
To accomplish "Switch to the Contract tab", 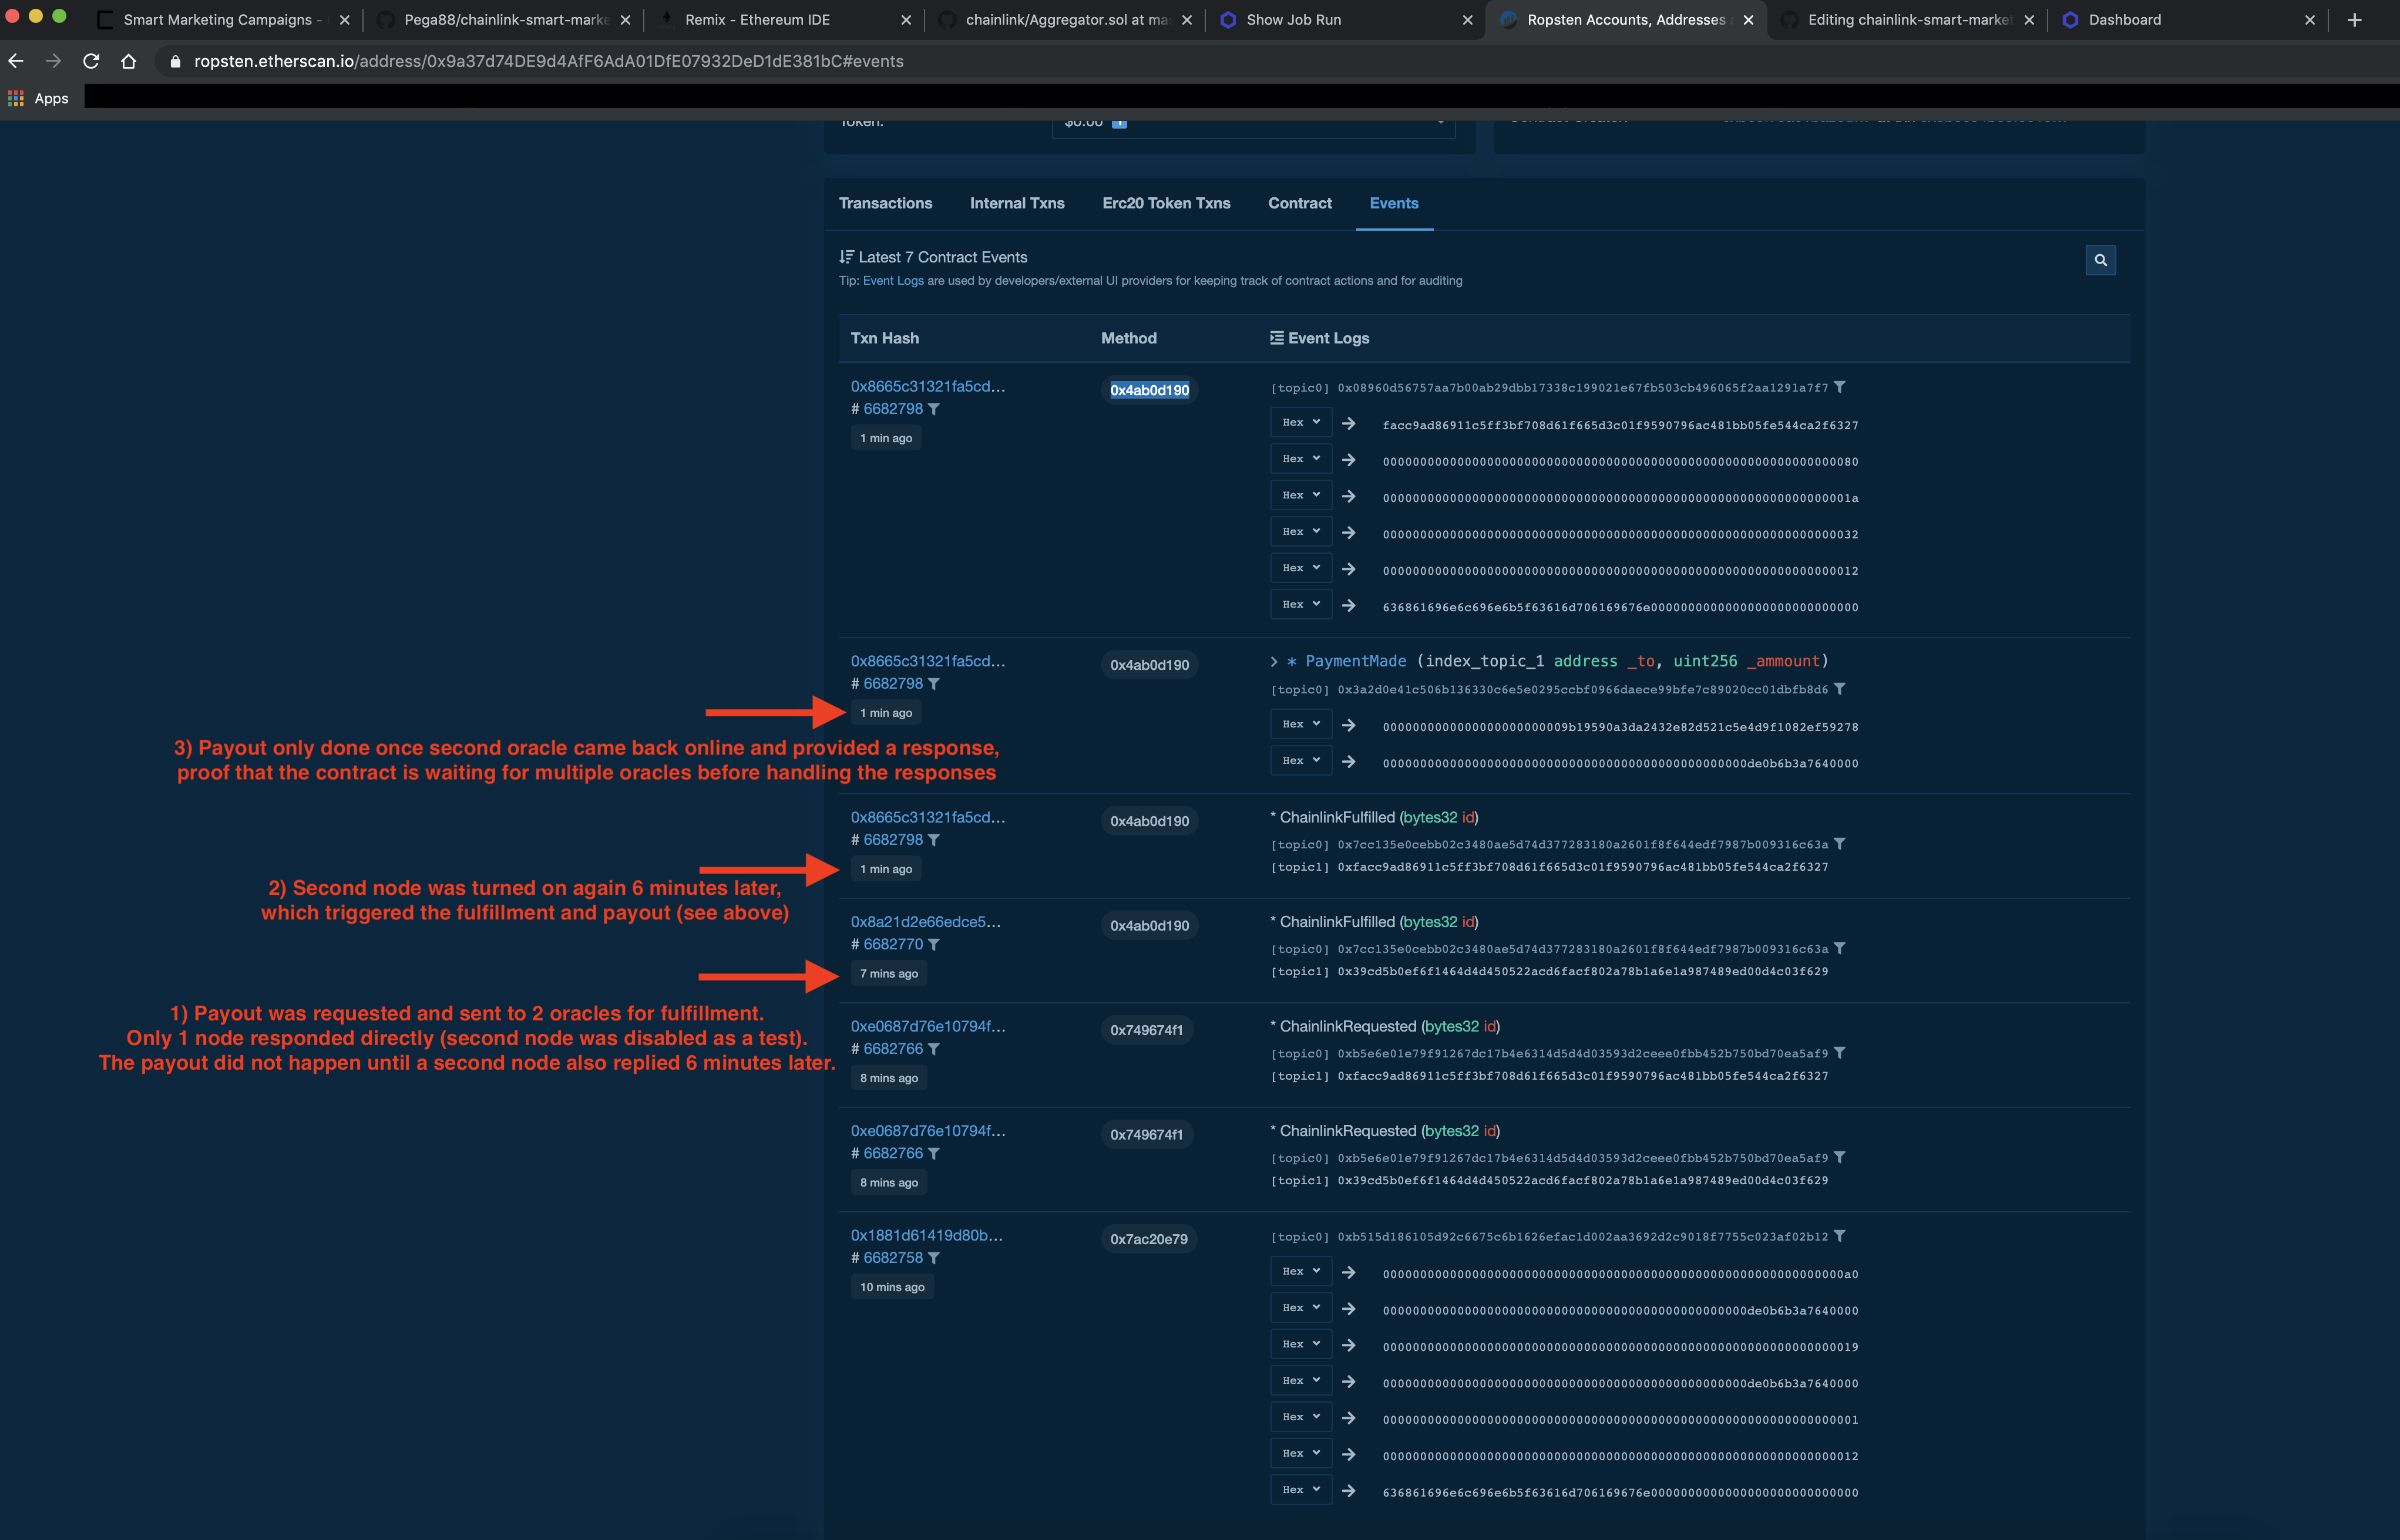I will 1299,203.
